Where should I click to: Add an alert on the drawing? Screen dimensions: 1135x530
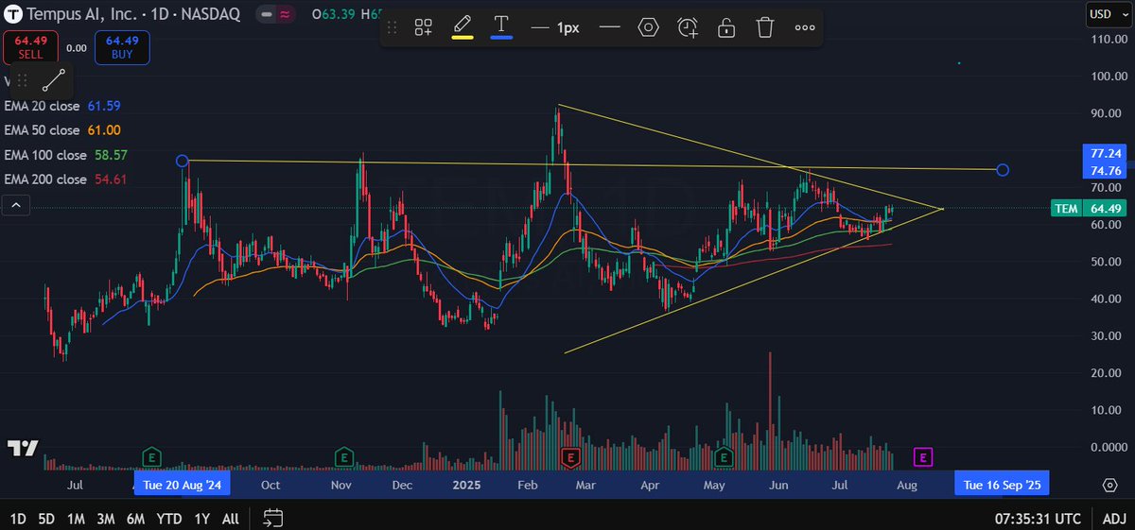(x=688, y=27)
